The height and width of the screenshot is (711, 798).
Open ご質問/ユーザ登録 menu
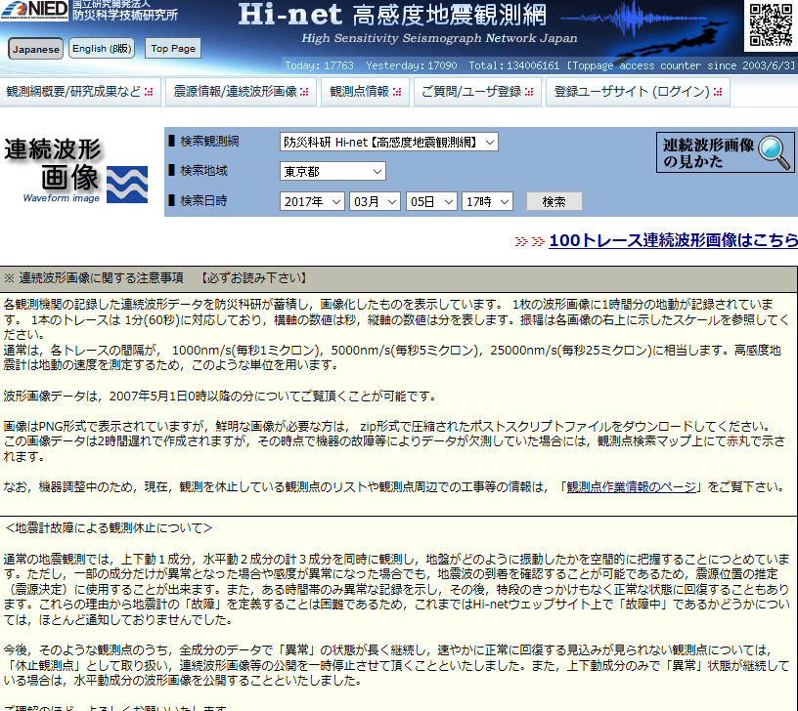(477, 92)
